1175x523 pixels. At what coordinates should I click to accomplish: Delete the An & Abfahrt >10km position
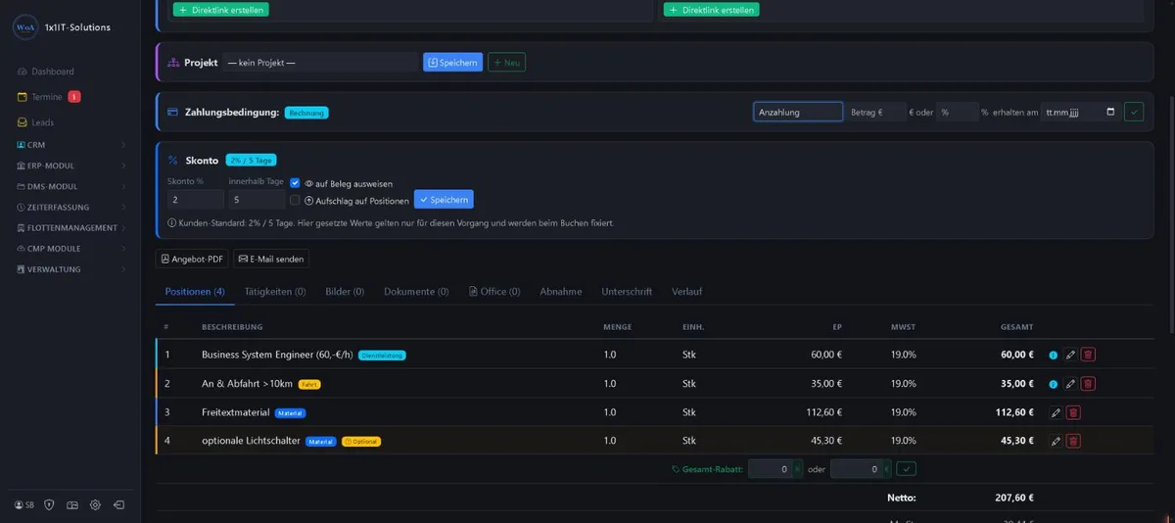click(x=1088, y=384)
